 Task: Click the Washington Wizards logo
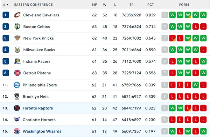pos(17,131)
